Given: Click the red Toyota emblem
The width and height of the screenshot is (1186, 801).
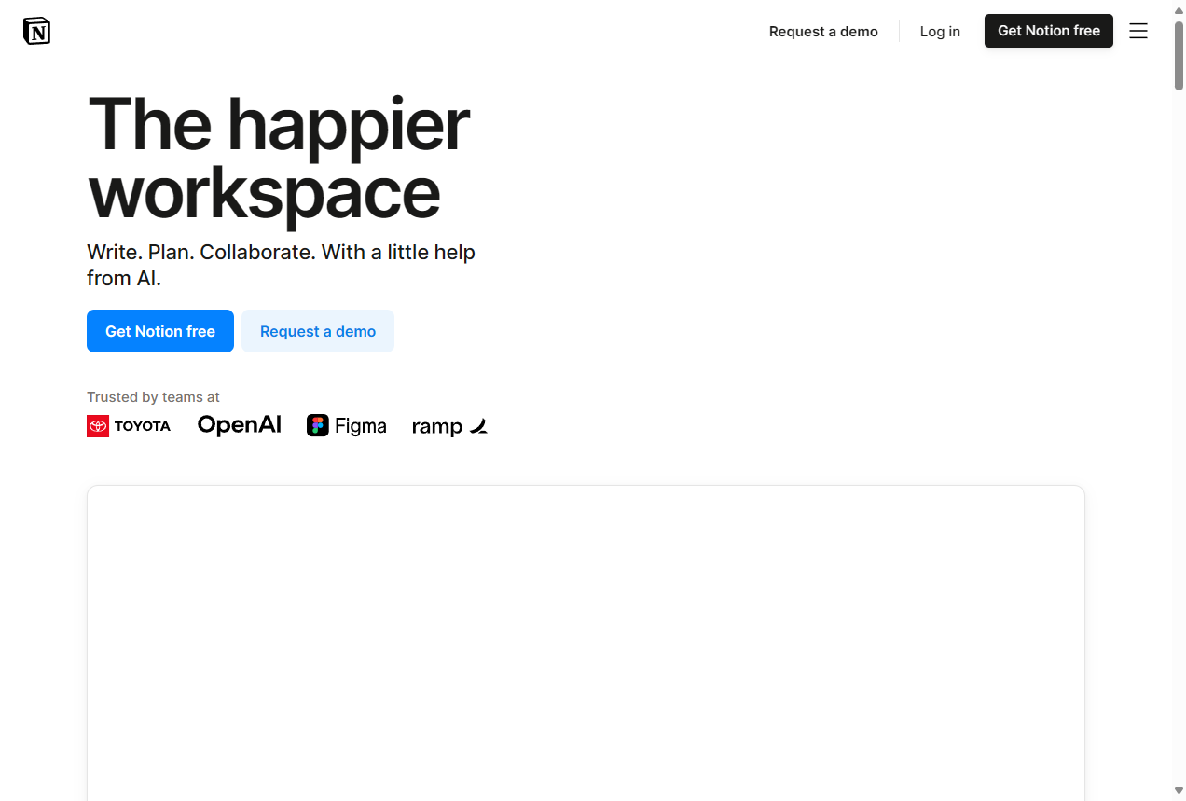Looking at the screenshot, I should point(98,426).
